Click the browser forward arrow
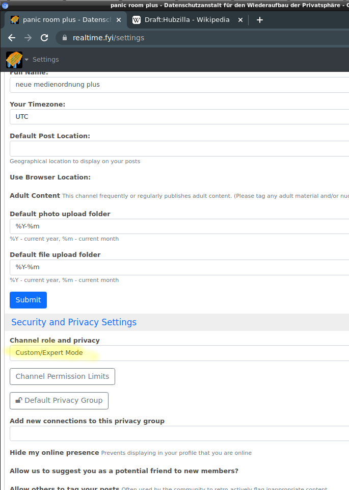This screenshot has height=490, width=349. click(x=28, y=38)
